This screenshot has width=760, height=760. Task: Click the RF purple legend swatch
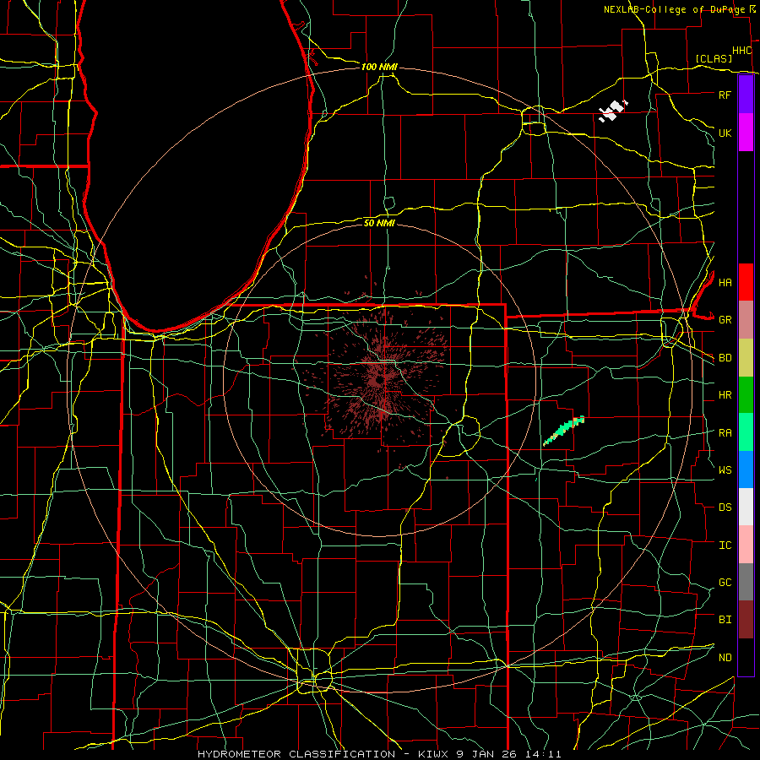tap(746, 95)
